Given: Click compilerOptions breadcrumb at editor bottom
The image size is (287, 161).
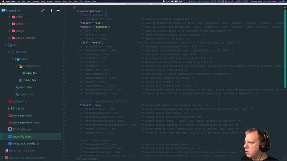Looking at the screenshot, I should click(87, 159).
